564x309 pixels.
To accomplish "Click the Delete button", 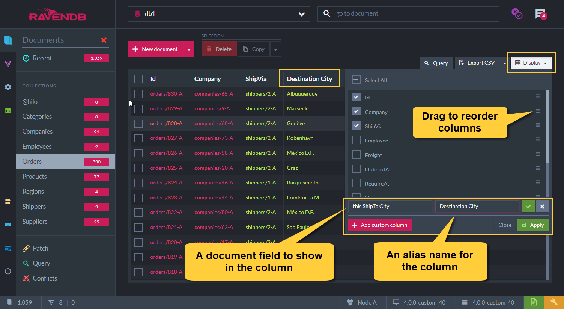I will click(x=219, y=49).
